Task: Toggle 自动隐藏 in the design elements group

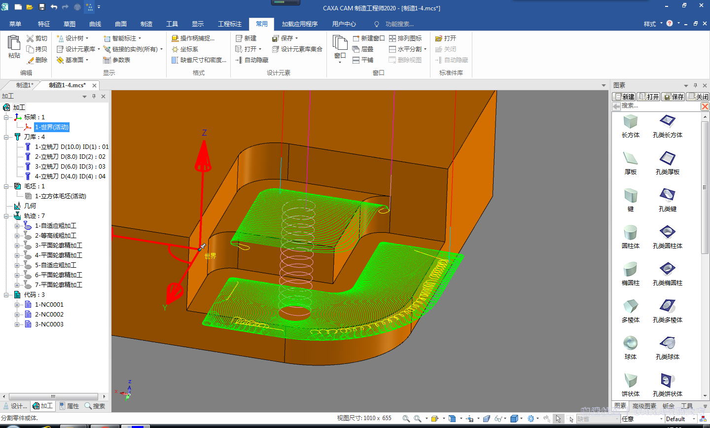Action: tap(239, 60)
